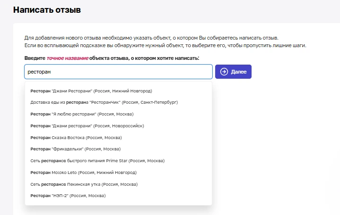The width and height of the screenshot is (340, 215).
Task: Select Ресторан "Джани ресторани" Новороссийск suggestion
Action: (87, 126)
